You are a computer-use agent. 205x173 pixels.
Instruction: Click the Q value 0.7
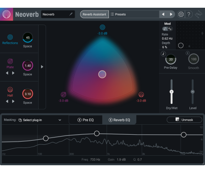(x=139, y=159)
